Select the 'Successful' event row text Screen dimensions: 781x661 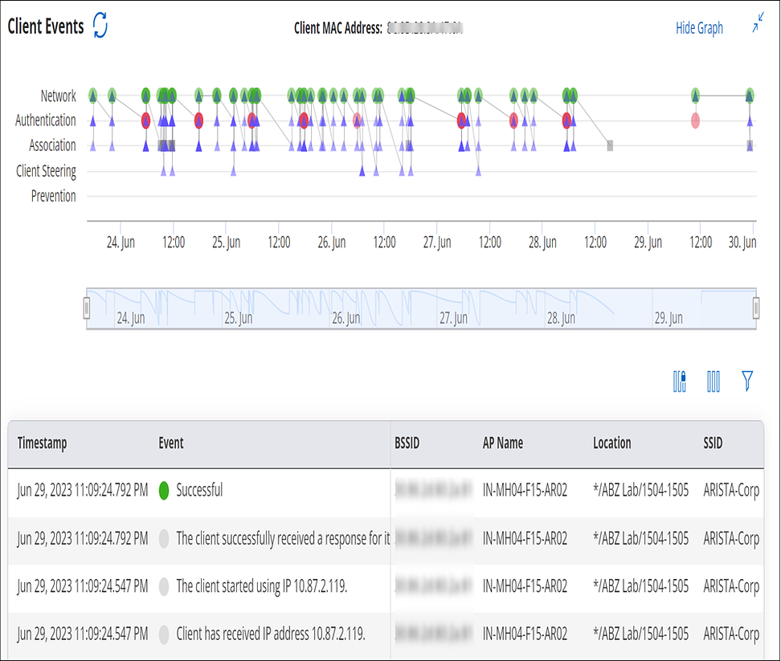click(199, 490)
